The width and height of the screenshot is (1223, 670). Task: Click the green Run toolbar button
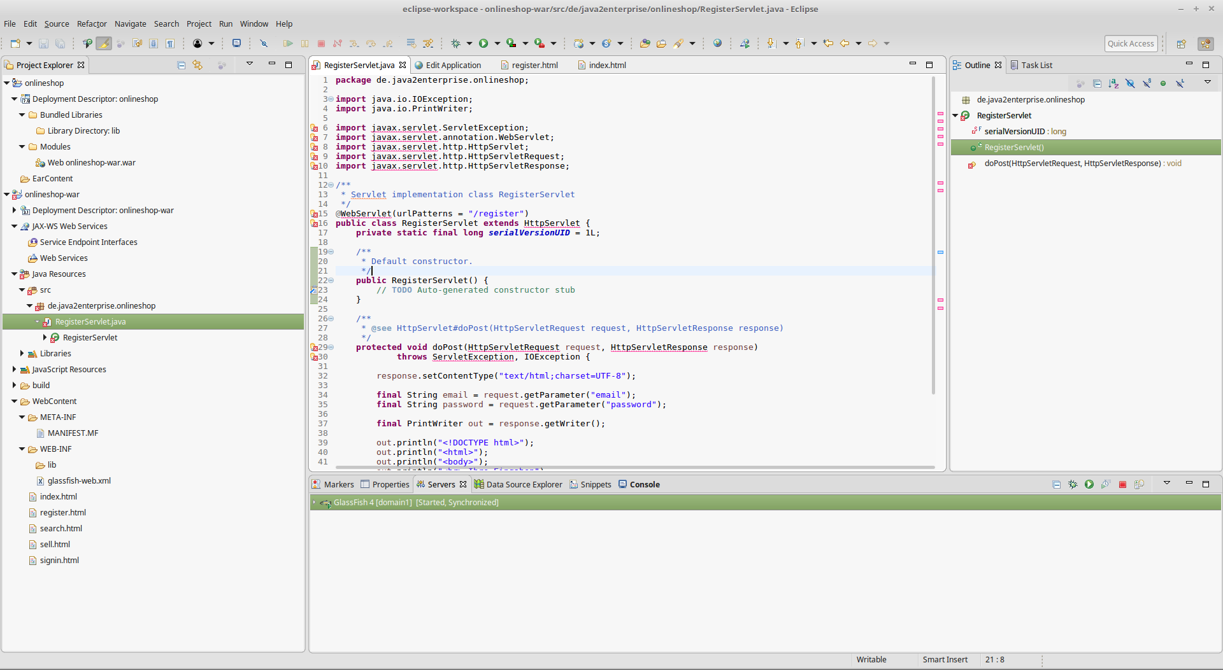point(483,43)
